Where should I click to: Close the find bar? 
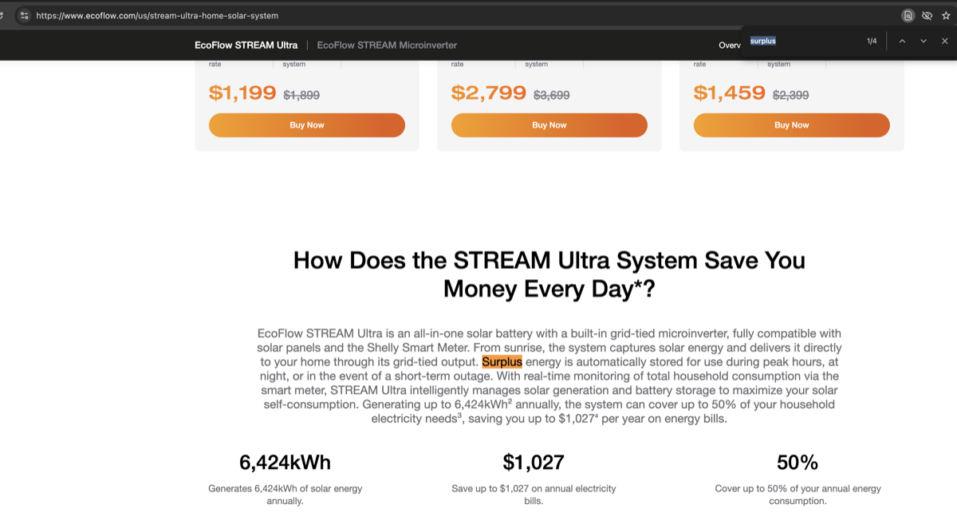click(x=945, y=41)
